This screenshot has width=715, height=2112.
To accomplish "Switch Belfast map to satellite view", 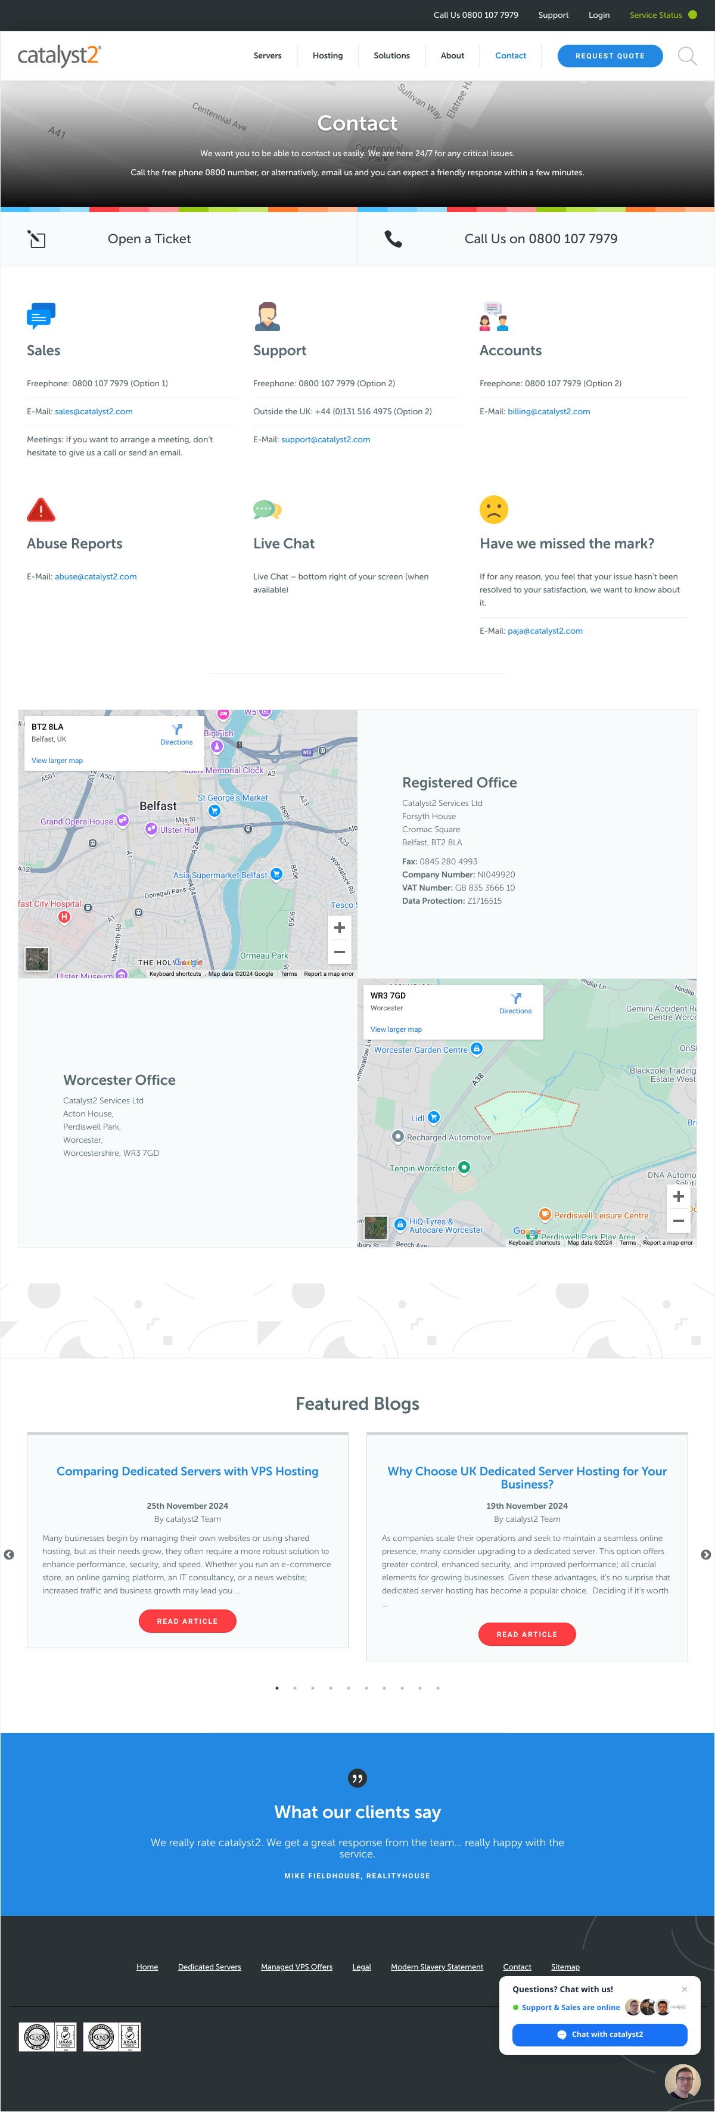I will 37,959.
